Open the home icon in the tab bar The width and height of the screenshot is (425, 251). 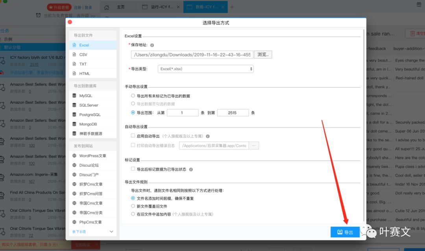(107, 7)
